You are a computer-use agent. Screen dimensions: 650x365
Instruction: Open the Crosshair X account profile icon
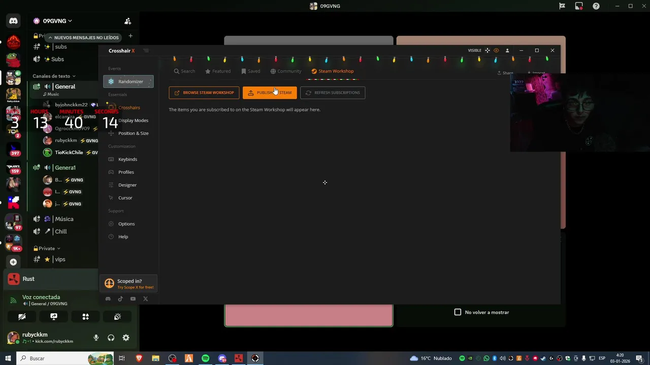[507, 50]
